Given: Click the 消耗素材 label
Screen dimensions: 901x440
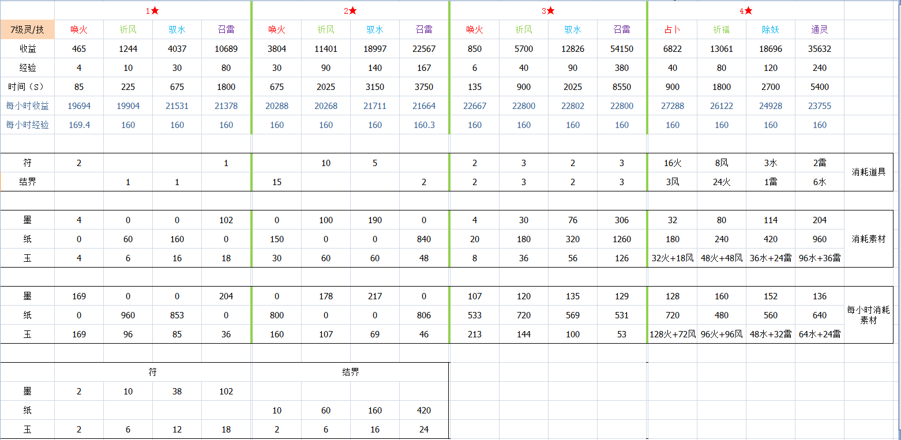Looking at the screenshot, I should click(x=869, y=239).
